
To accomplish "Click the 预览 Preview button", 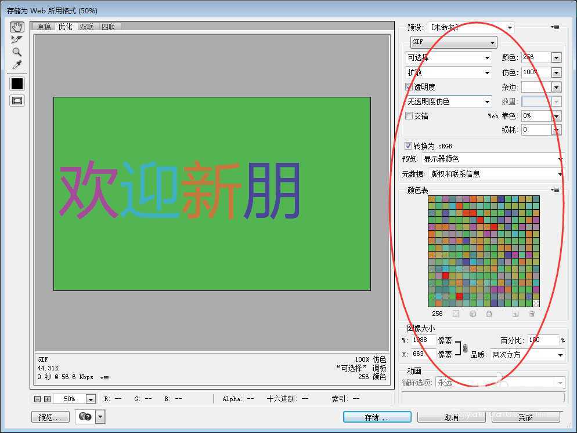I will [50, 416].
